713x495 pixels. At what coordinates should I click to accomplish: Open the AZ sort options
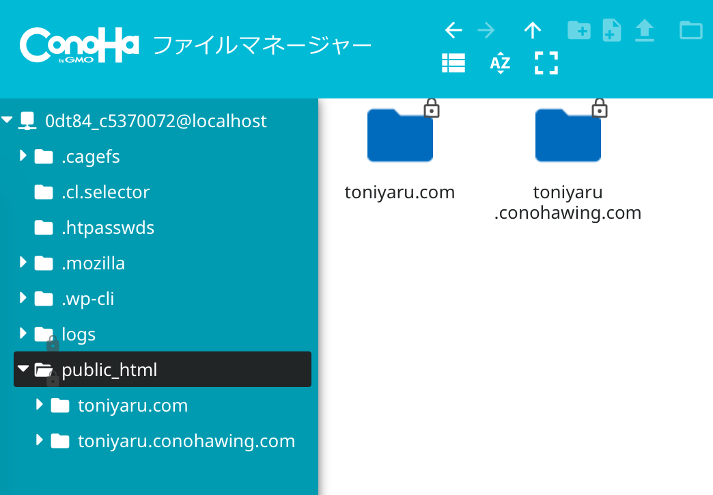click(x=500, y=63)
